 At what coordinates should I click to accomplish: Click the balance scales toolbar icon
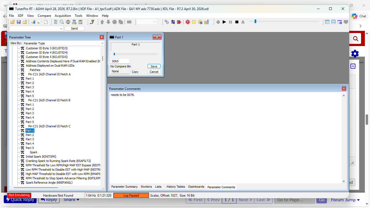pos(68,22)
